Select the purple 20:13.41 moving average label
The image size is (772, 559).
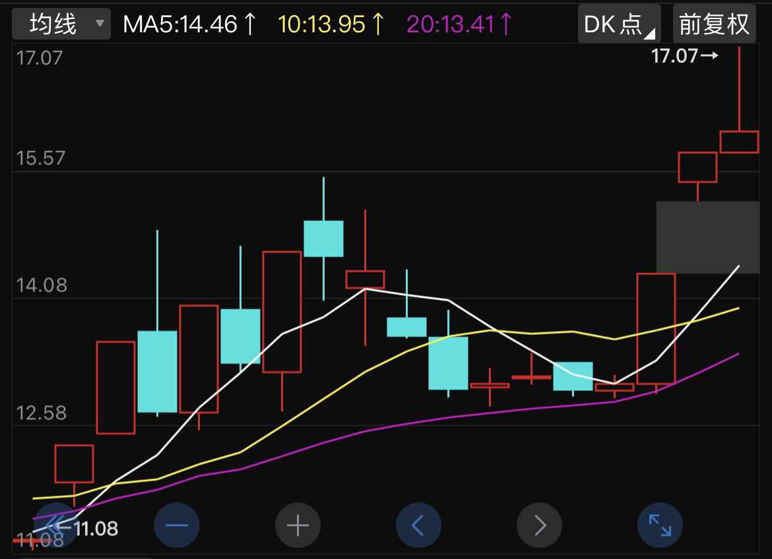coord(459,24)
